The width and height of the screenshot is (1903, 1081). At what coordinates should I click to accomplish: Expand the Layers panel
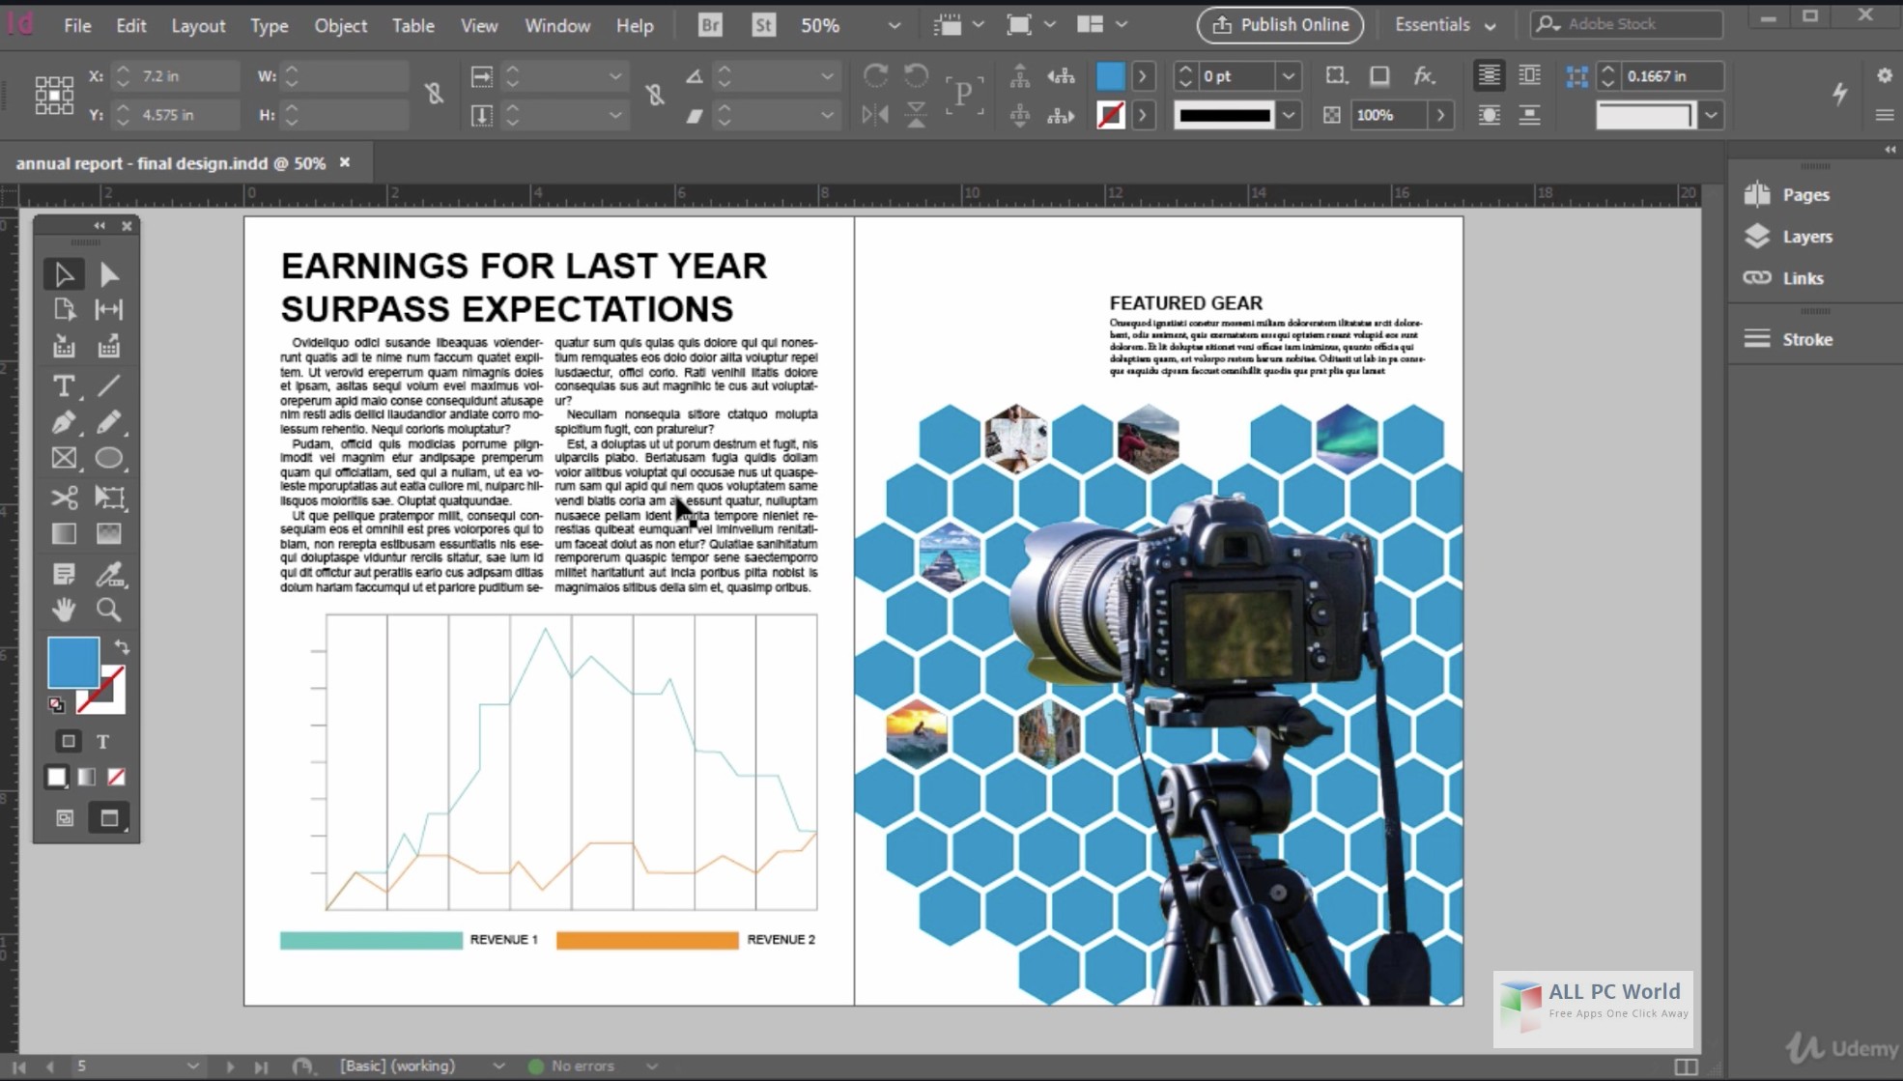1807,236
